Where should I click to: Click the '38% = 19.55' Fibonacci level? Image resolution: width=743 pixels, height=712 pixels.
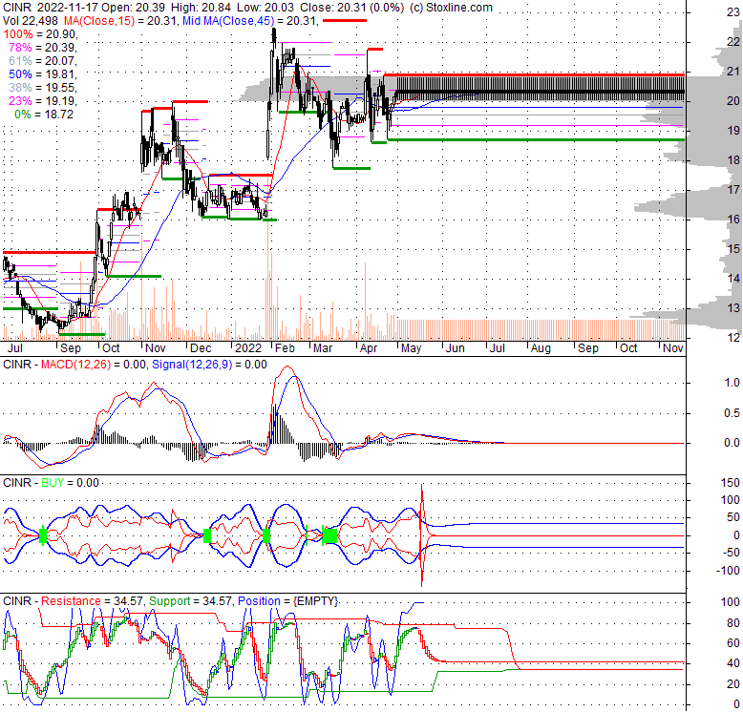point(43,88)
